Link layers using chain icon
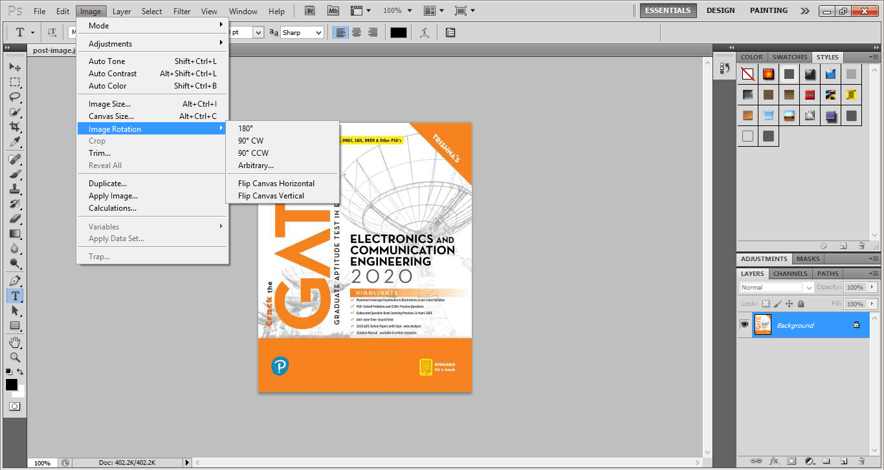 click(756, 461)
